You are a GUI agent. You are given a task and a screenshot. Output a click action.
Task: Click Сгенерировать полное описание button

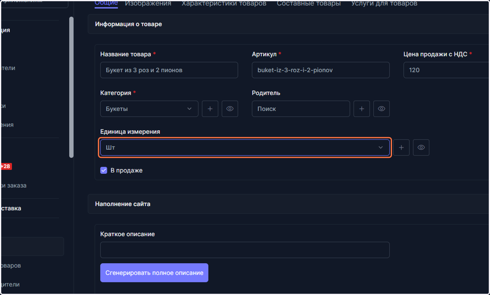pyautogui.click(x=154, y=273)
